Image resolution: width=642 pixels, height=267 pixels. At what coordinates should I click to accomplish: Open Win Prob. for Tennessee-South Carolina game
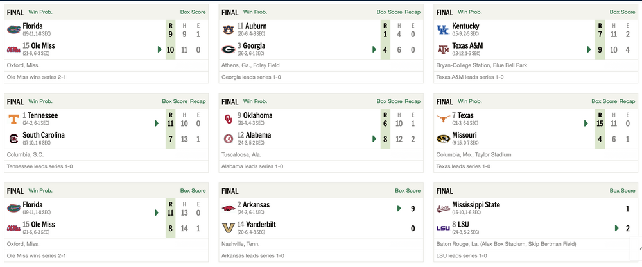(x=40, y=101)
